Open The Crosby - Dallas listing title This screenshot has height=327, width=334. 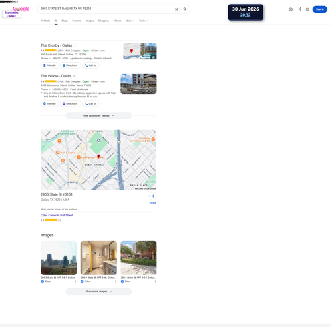(x=56, y=45)
